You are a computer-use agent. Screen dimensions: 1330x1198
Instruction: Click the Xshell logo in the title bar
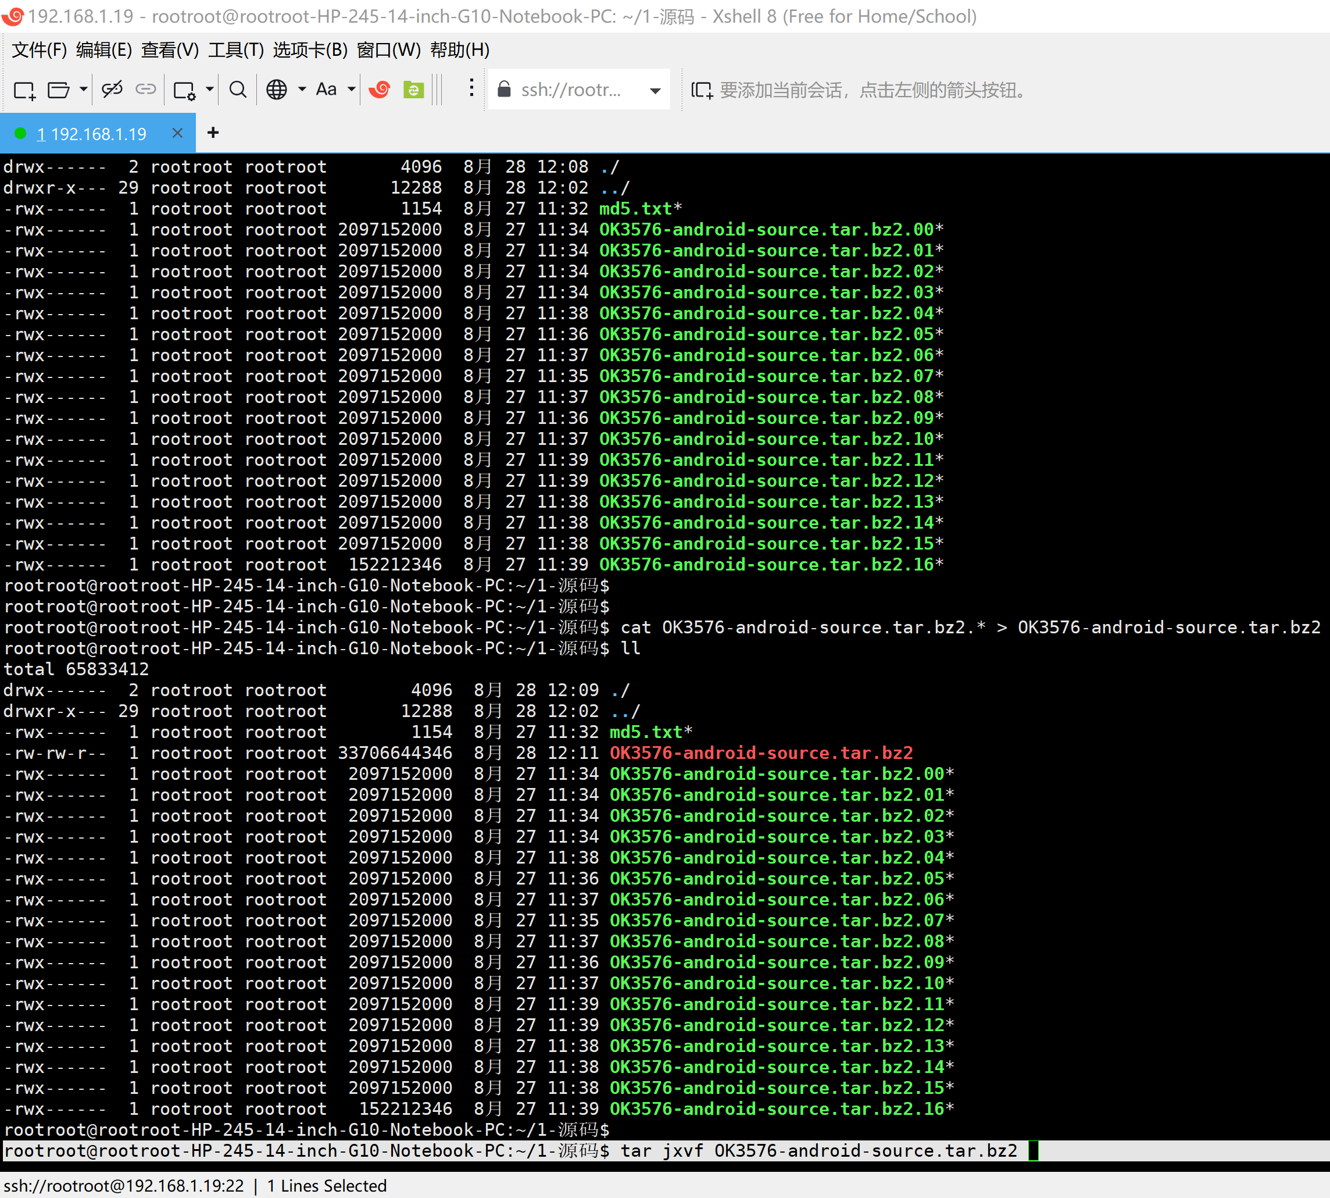click(x=13, y=16)
